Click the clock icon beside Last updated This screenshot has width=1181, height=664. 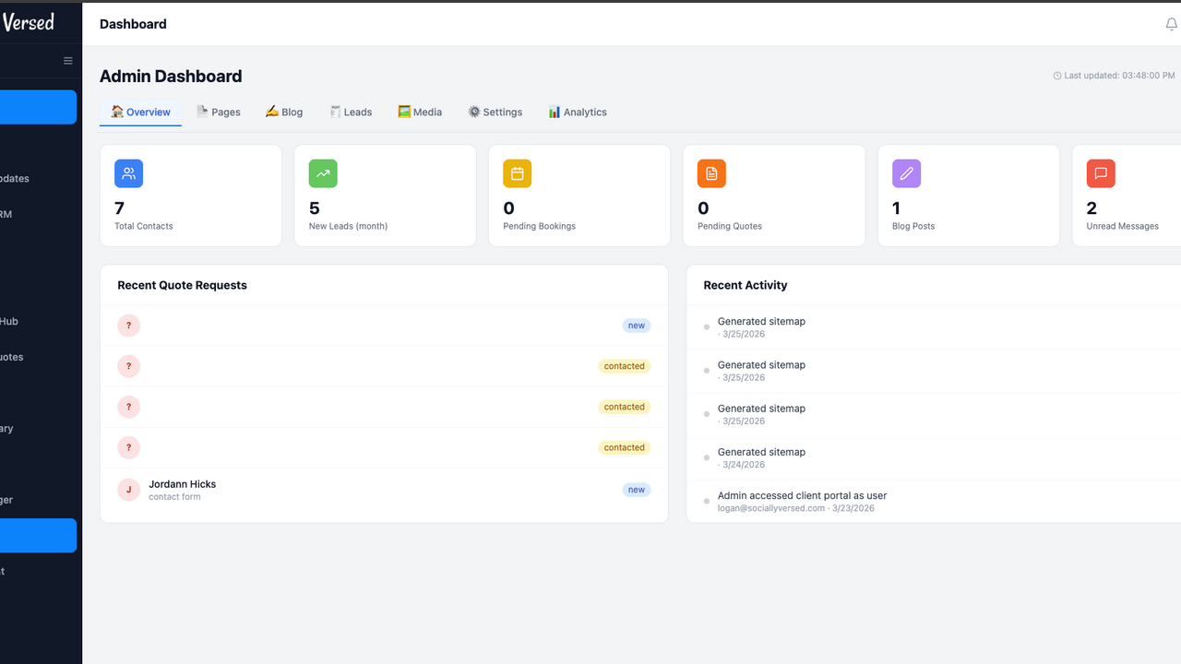click(1057, 76)
